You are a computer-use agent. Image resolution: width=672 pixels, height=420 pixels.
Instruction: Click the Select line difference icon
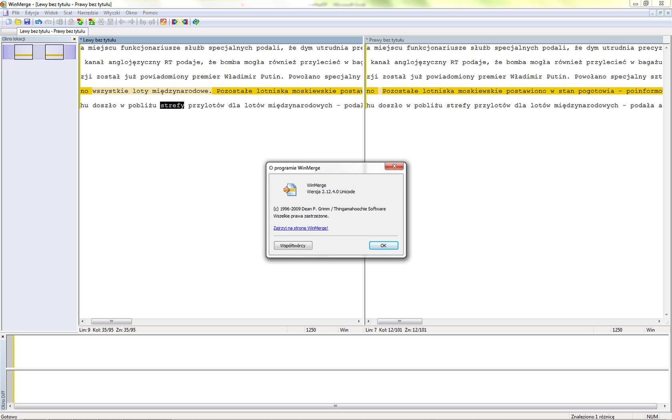(60, 22)
